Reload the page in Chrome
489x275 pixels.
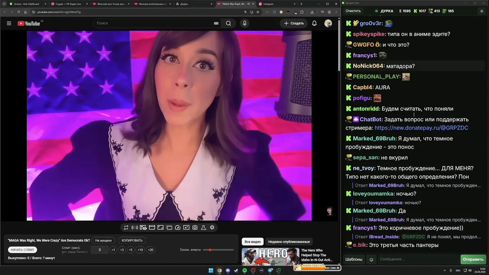coord(18,12)
